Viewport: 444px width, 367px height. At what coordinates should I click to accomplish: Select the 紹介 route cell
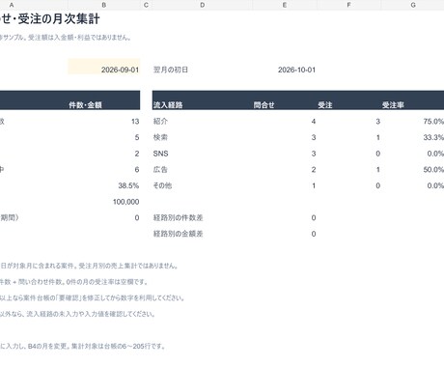(x=160, y=122)
